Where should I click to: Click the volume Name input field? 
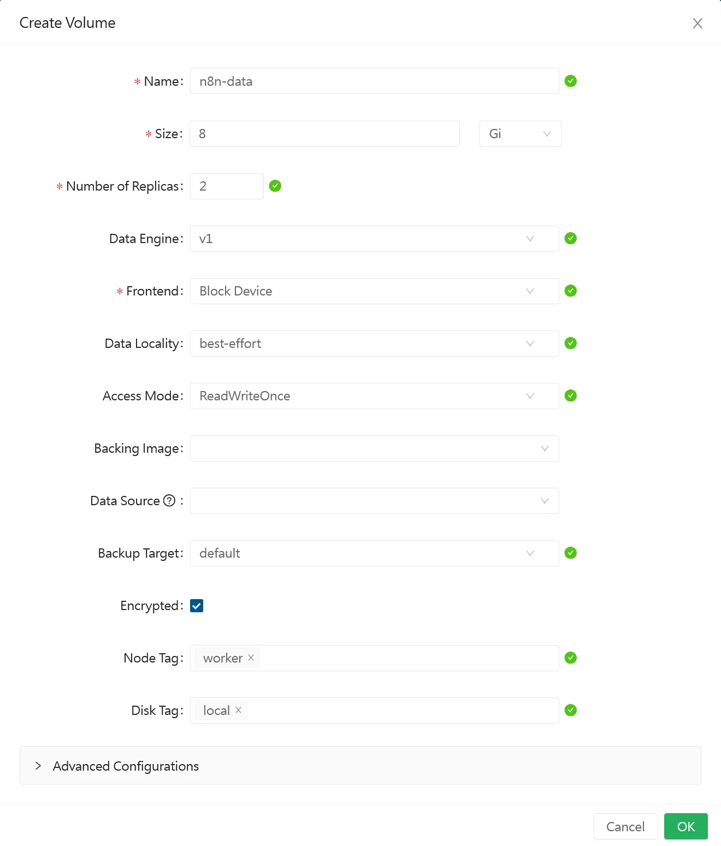[374, 81]
